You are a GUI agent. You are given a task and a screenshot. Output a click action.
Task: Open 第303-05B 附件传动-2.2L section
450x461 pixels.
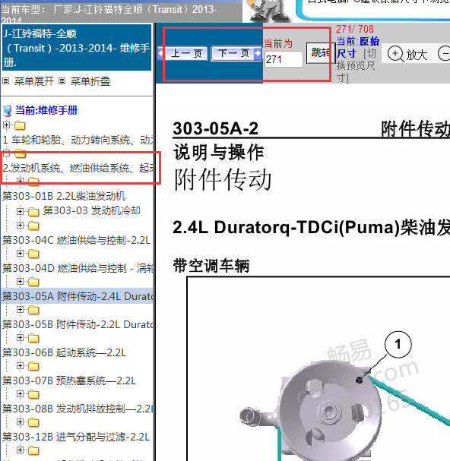point(78,324)
